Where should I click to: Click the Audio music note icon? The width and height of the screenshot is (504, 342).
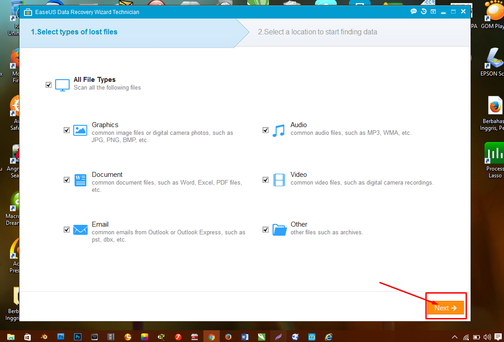278,130
